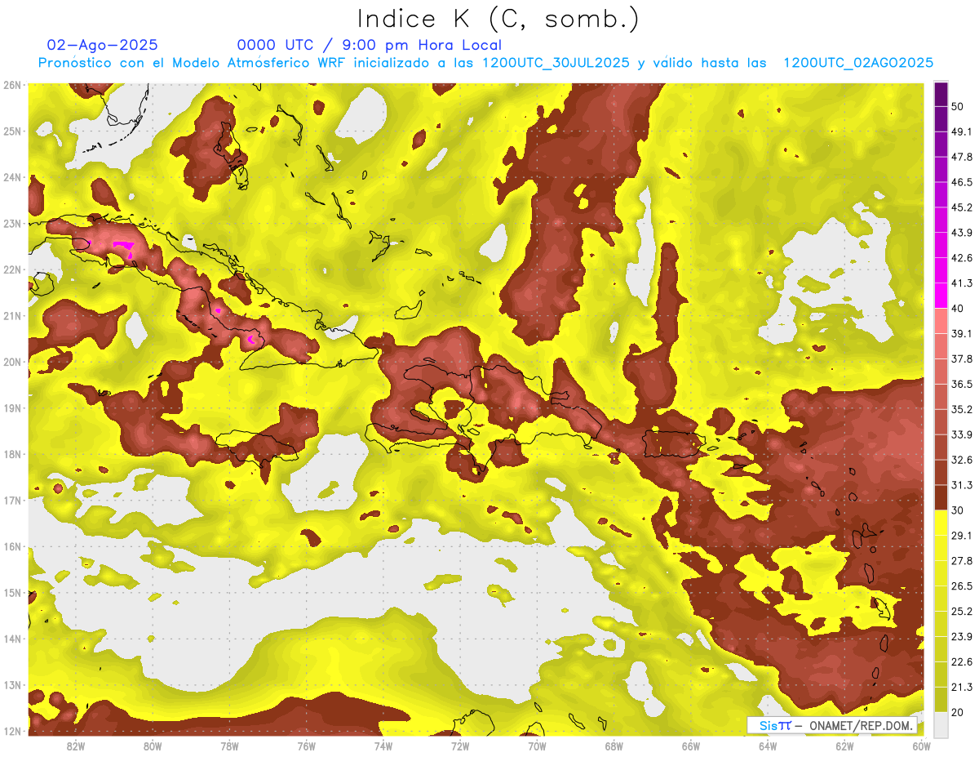Click the "13N" latitude label
The height and width of the screenshot is (757, 979).
click(x=12, y=684)
